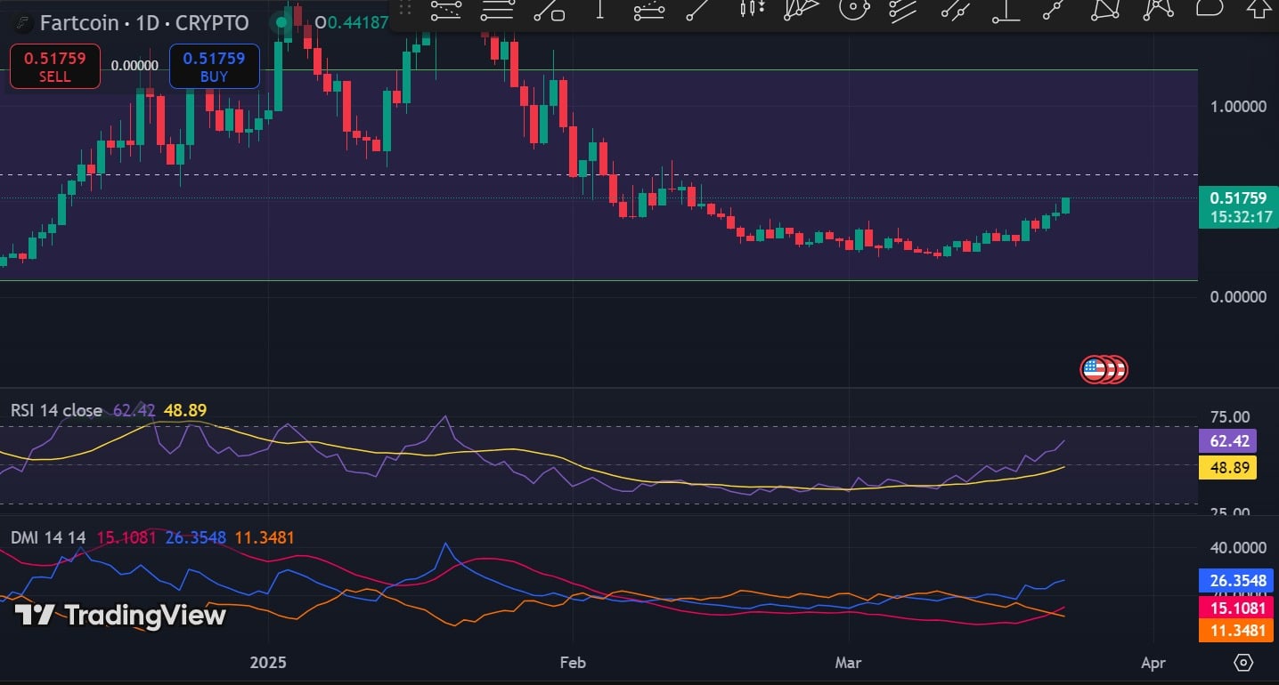Open the Fartcoin 1D CRYPTO symbol title
The width and height of the screenshot is (1279, 685).
[144, 22]
